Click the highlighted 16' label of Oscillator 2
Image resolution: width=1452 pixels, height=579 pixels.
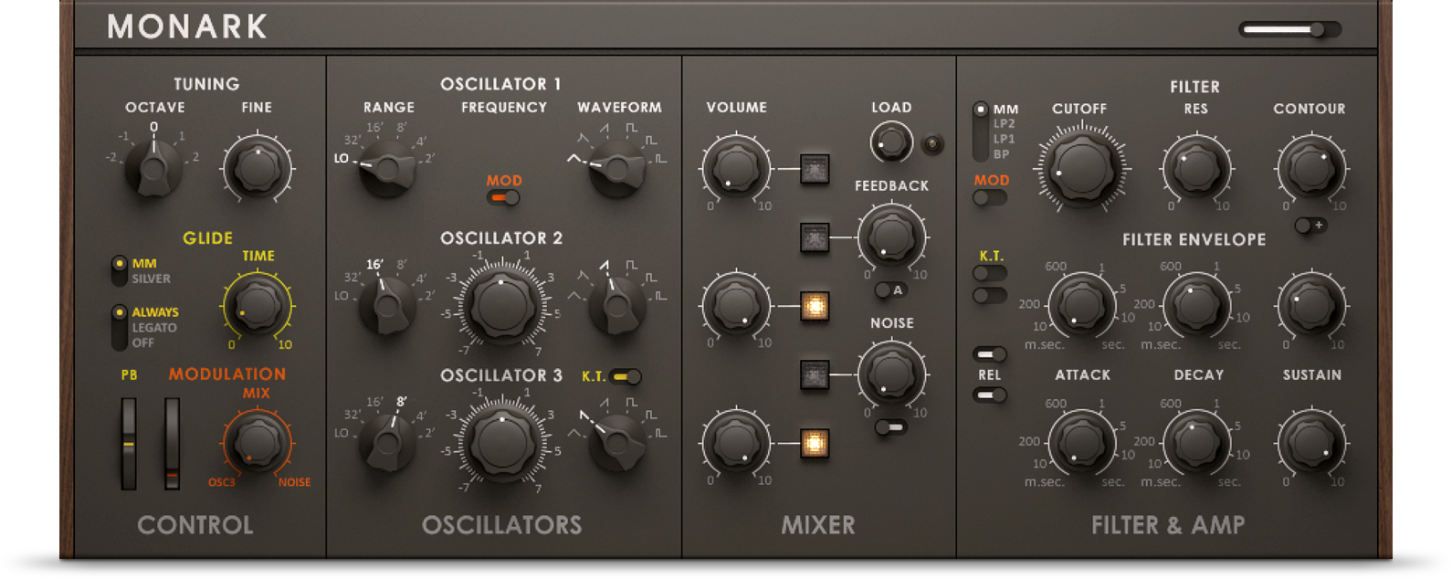(x=374, y=265)
